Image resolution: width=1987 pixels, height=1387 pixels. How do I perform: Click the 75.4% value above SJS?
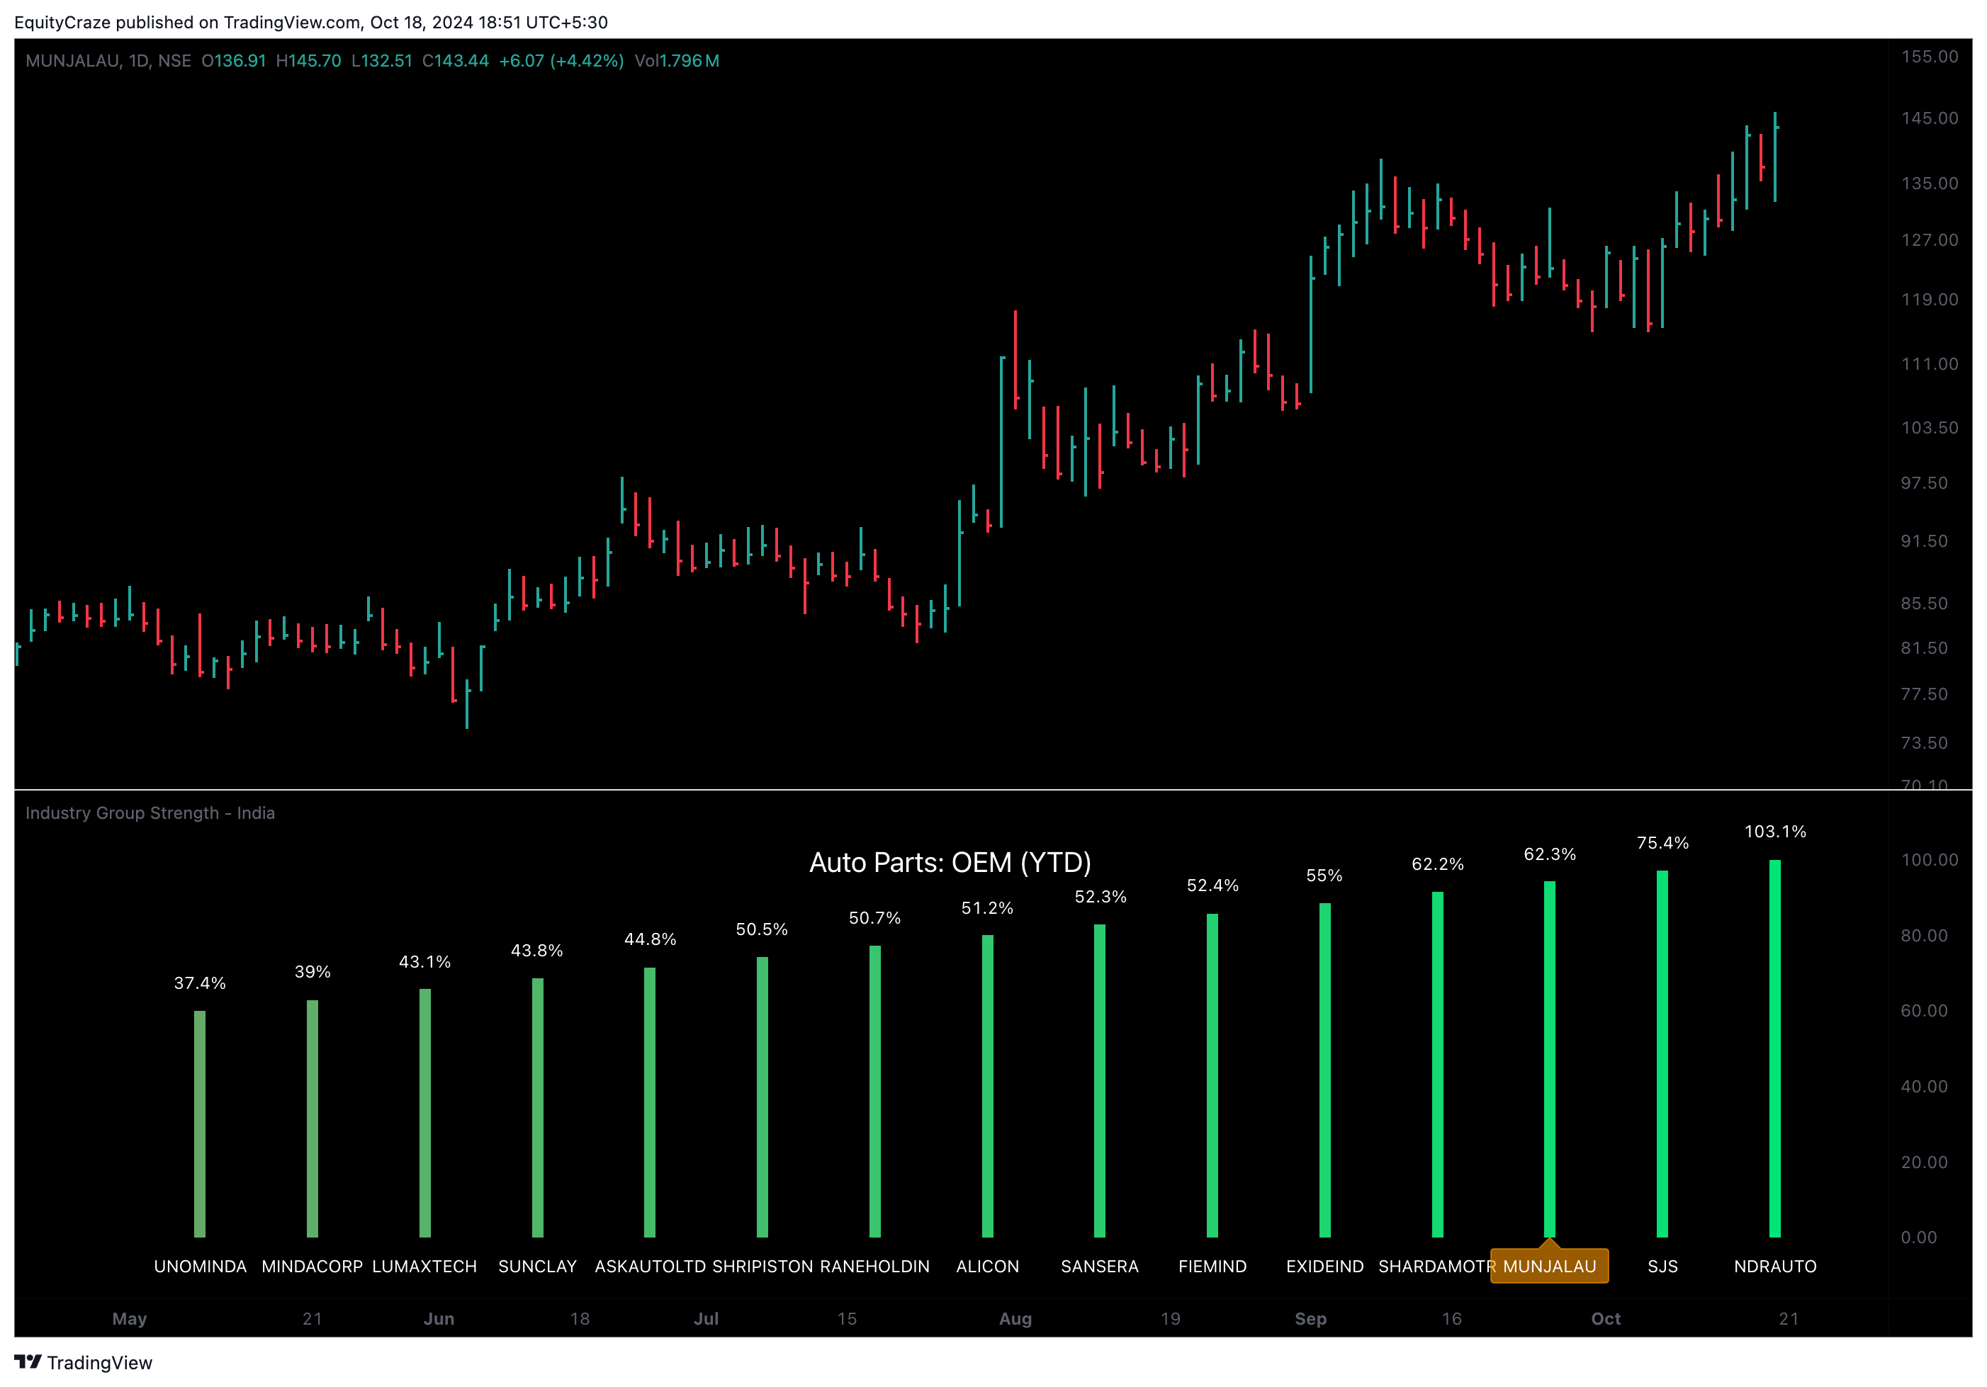pos(1662,843)
